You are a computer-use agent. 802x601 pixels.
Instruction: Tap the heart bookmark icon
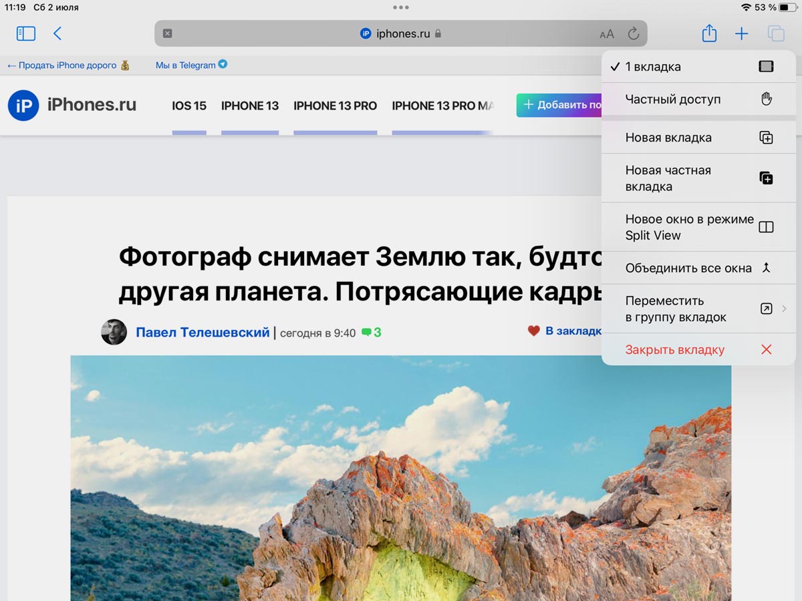(x=533, y=331)
